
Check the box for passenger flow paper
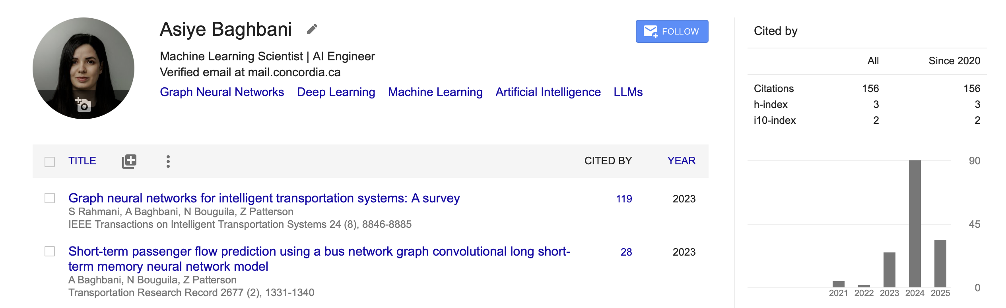coord(50,251)
